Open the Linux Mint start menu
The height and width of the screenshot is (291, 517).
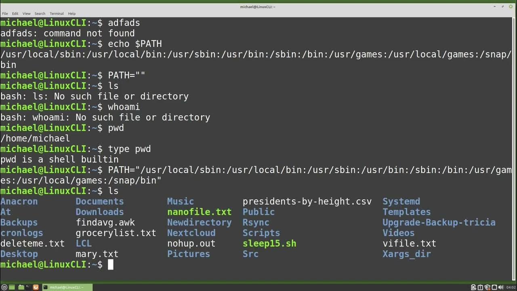(4, 287)
